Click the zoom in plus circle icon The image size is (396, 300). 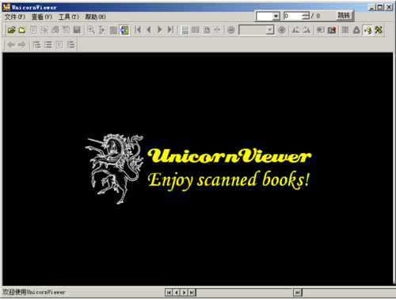tap(282, 30)
